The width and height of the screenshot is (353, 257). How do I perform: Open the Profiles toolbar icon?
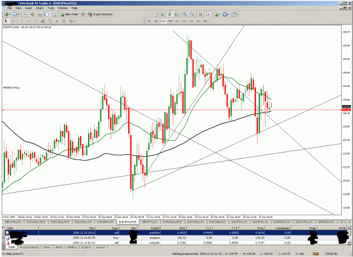(x=16, y=14)
